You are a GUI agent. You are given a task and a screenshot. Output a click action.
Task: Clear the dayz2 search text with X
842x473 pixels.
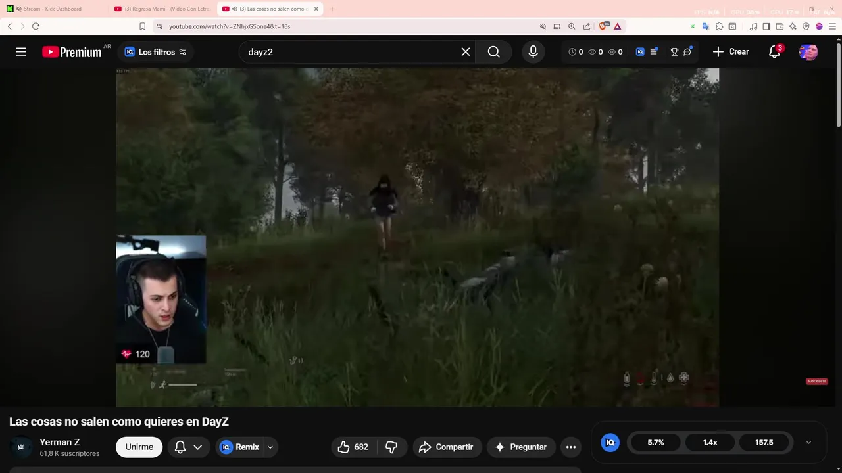tap(466, 52)
